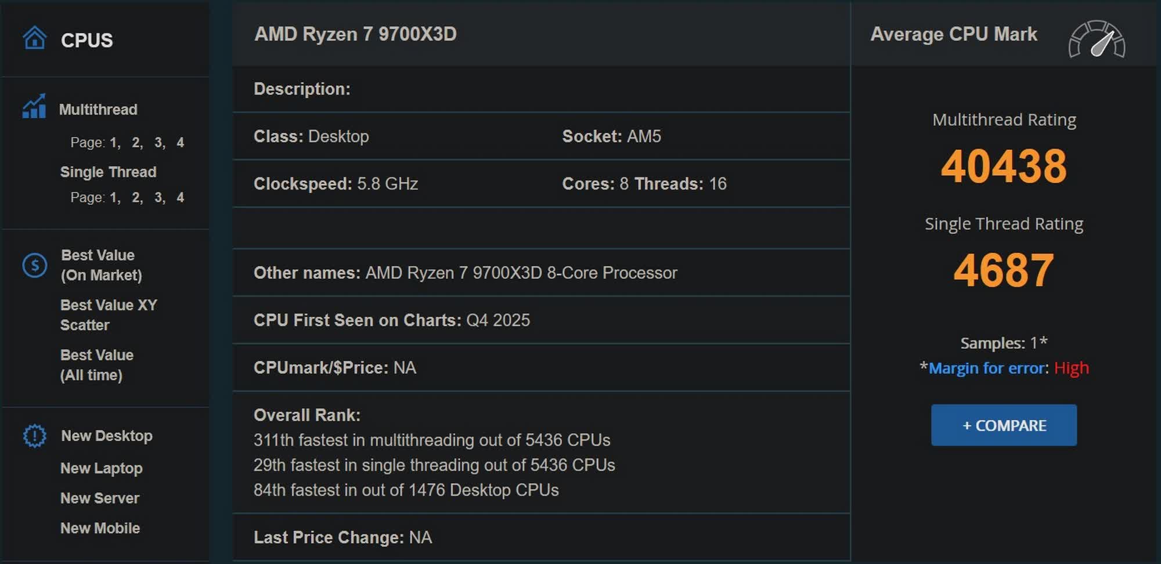
Task: Open the New Desktop list
Action: point(107,435)
